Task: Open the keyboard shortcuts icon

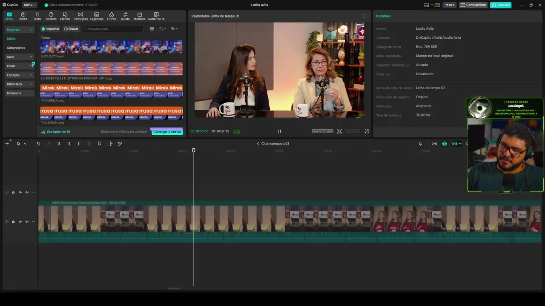Action: point(437,5)
